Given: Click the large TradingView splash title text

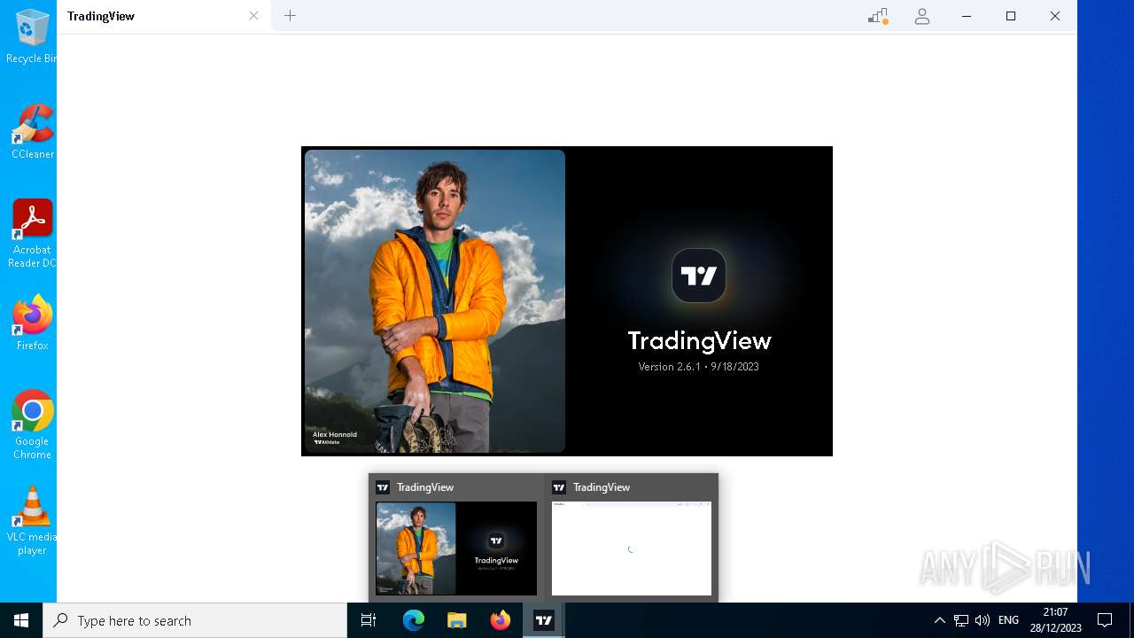Looking at the screenshot, I should pyautogui.click(x=699, y=340).
